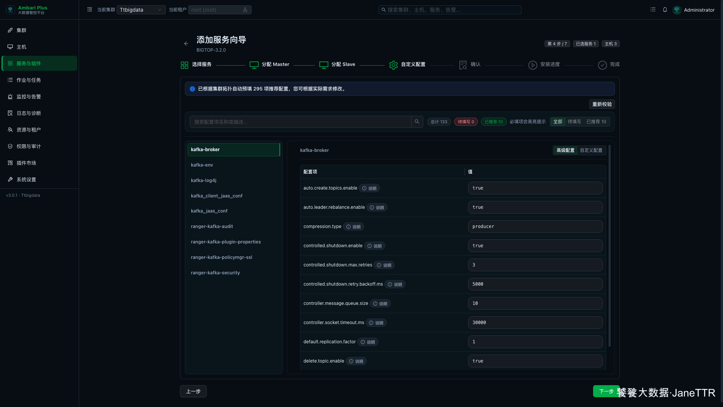This screenshot has height=407, width=723.
Task: Show 说明 for delete.topic.enable
Action: coord(356,361)
